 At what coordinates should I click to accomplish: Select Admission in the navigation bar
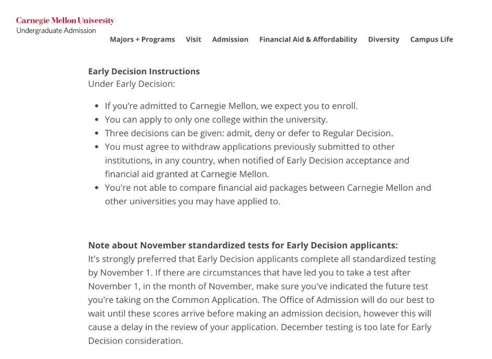230,39
